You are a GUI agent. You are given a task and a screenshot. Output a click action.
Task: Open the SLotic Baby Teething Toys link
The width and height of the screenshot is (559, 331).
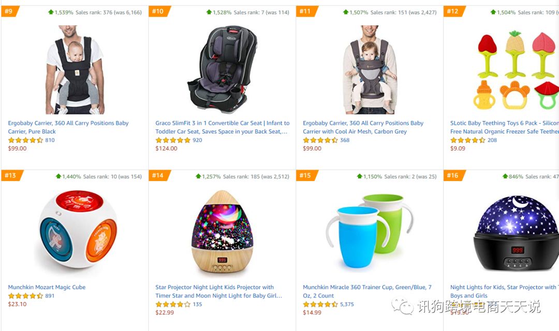coord(505,127)
